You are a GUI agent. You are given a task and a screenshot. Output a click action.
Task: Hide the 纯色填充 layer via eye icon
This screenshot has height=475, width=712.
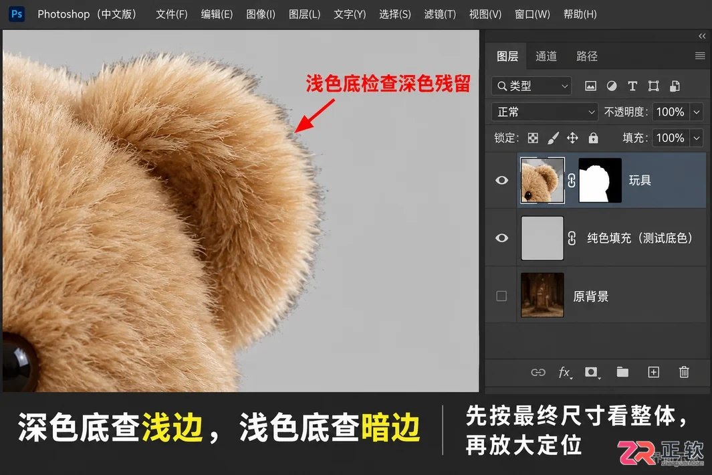coord(502,238)
